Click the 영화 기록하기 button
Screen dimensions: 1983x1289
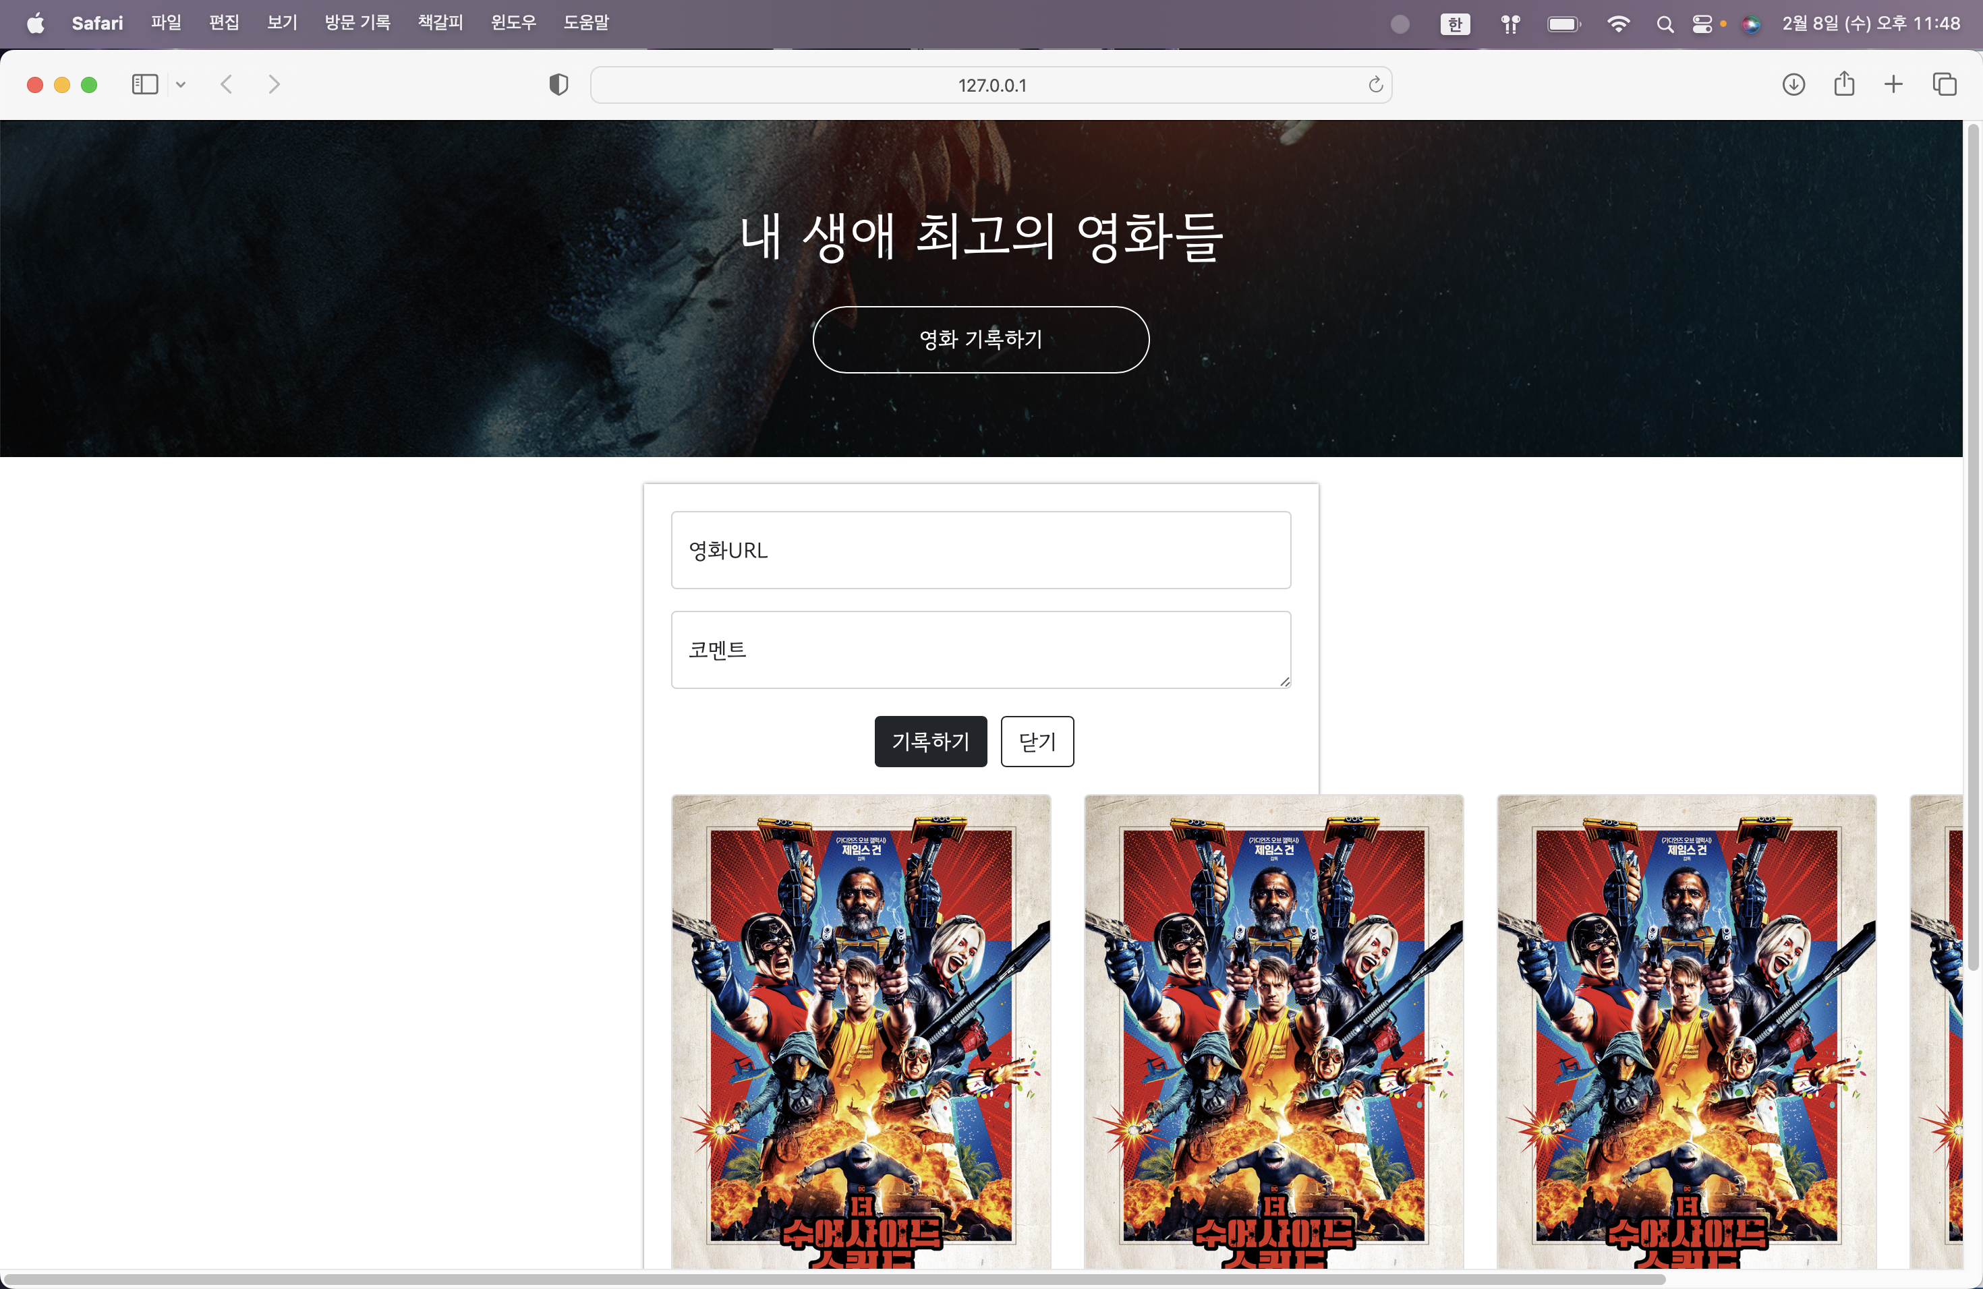click(x=981, y=340)
